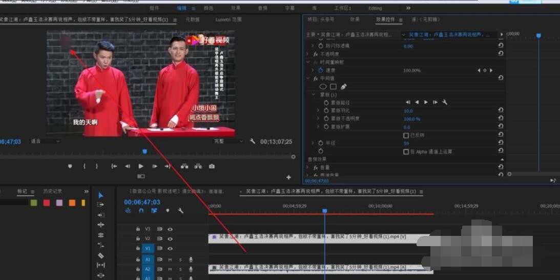Track selected mask backward
This screenshot has width=560, height=280.
point(417,102)
